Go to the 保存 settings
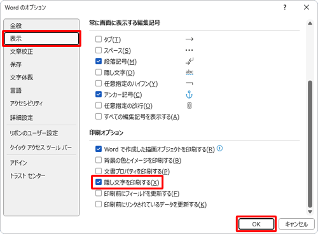The height and width of the screenshot is (234, 318). 41,64
